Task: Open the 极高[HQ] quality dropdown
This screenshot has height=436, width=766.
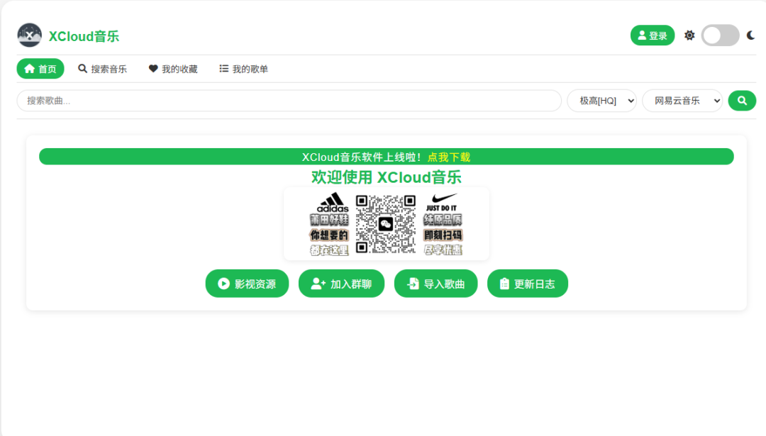Action: (601, 100)
